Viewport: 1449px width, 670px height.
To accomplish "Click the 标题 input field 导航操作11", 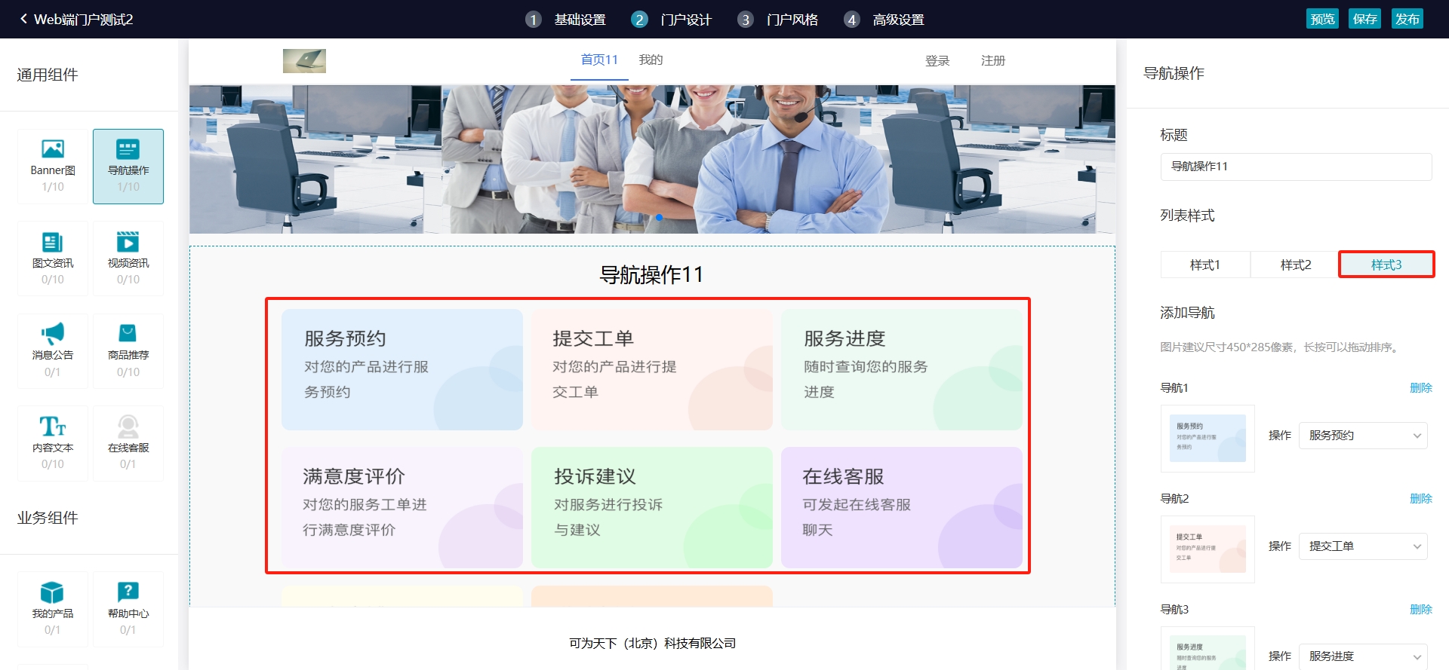I will click(1296, 167).
